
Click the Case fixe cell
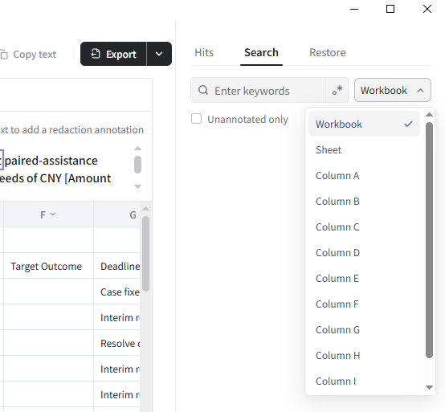click(117, 292)
